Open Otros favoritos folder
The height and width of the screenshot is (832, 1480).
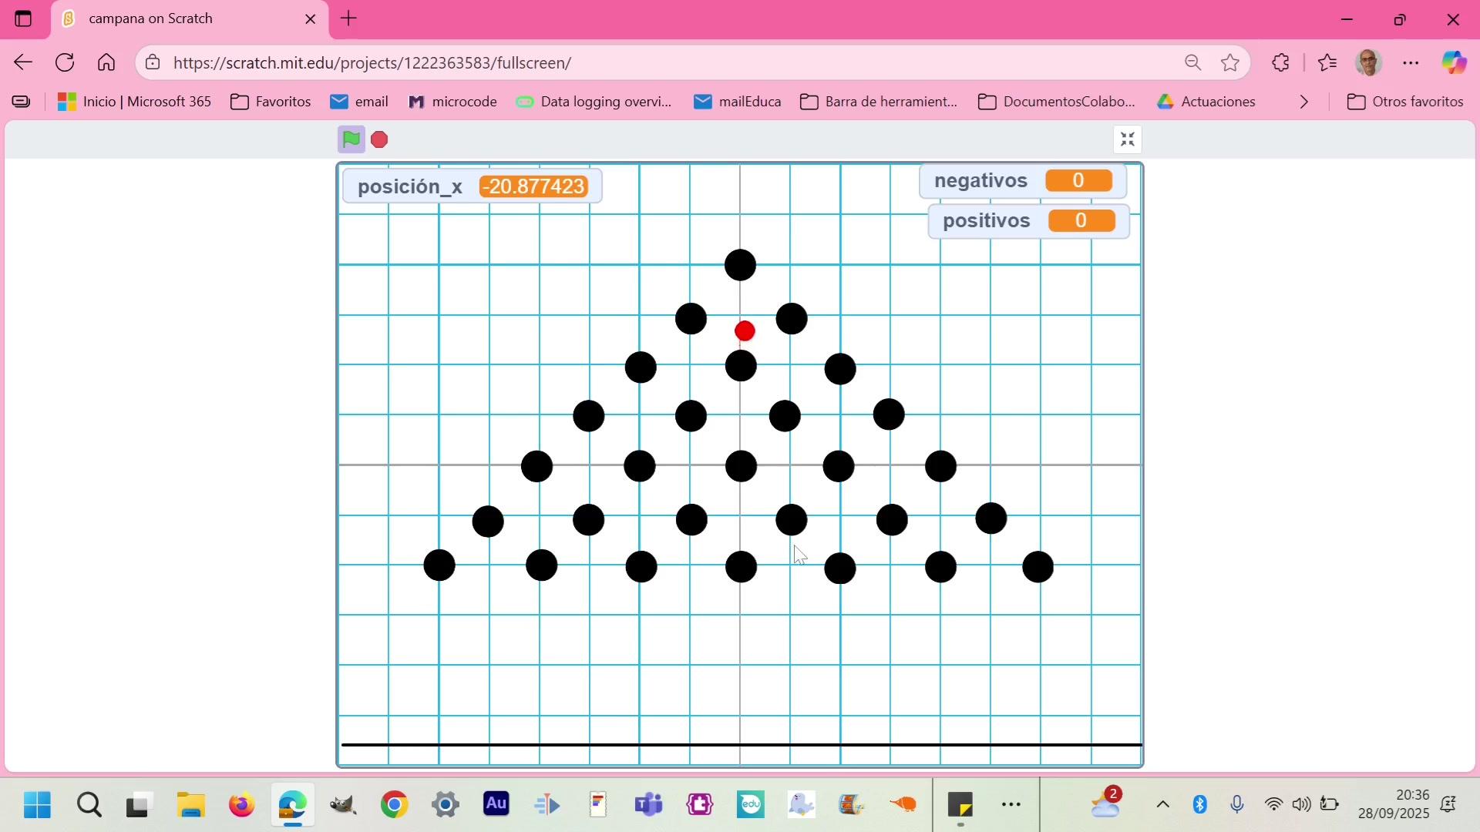pyautogui.click(x=1404, y=102)
